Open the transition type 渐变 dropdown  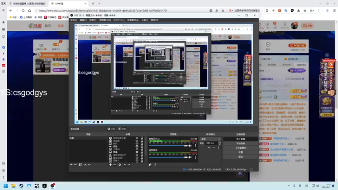[x=210, y=139]
